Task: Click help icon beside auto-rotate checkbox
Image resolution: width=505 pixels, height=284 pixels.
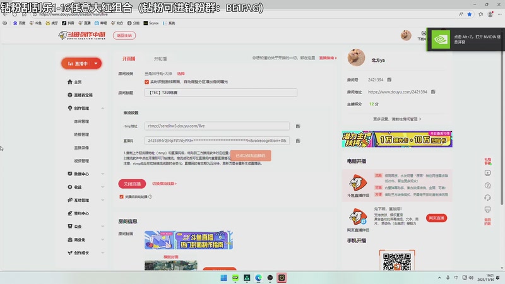Action: click(150, 197)
